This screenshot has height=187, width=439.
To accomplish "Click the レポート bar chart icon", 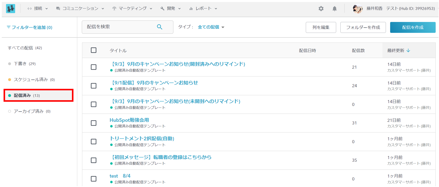I will tap(191, 9).
